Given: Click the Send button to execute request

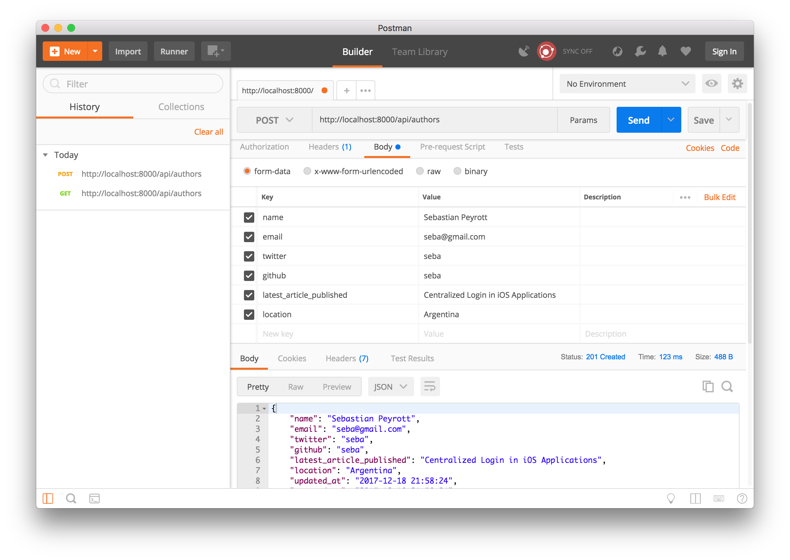Looking at the screenshot, I should click(639, 119).
